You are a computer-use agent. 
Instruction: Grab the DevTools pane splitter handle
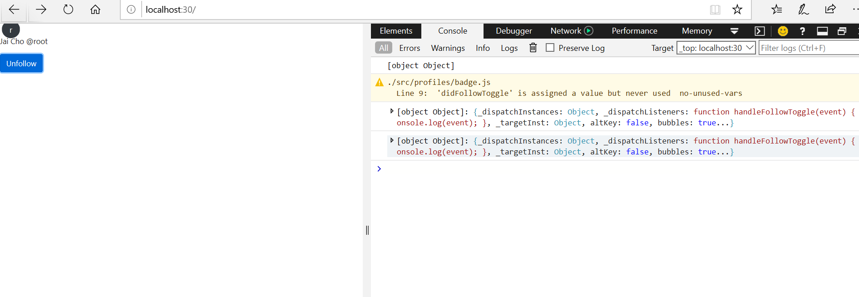pos(367,230)
